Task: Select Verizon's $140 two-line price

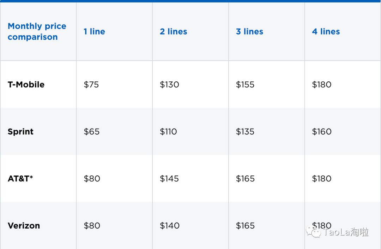Action: 170,226
